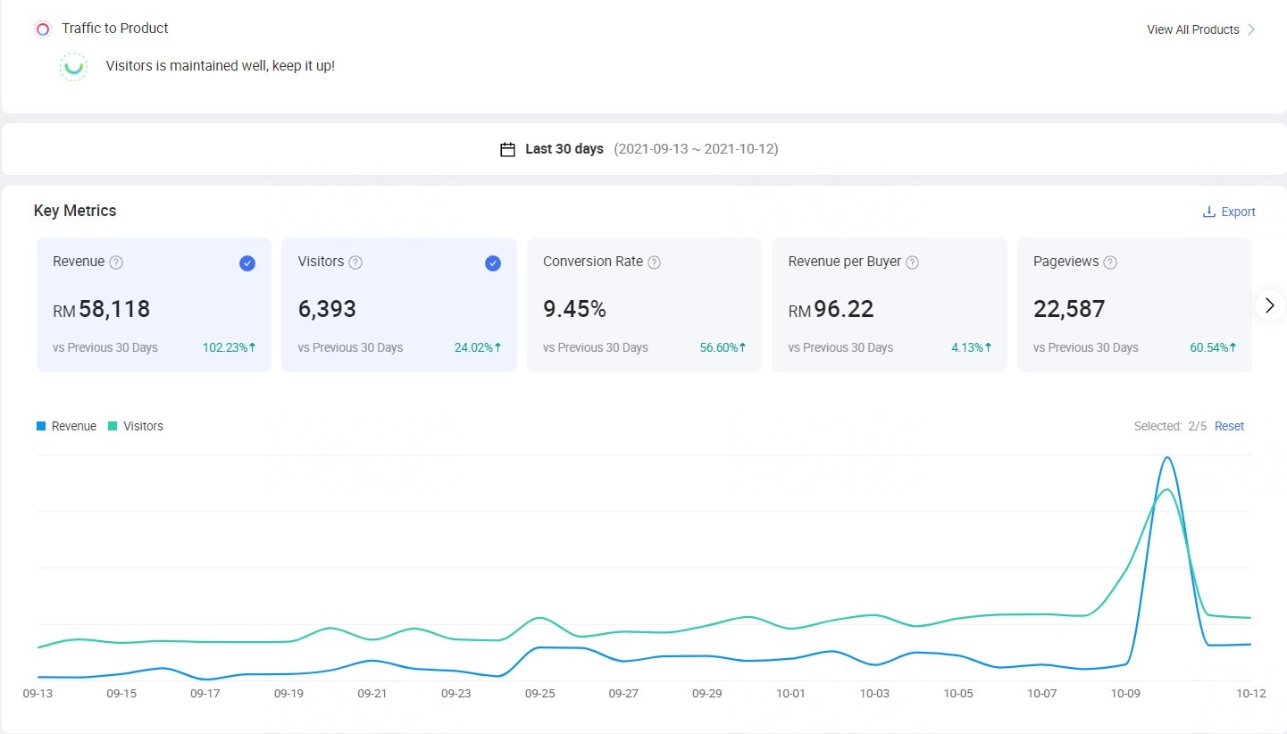Expand the View All Products chevron
The height and width of the screenshot is (734, 1287).
pyautogui.click(x=1251, y=29)
